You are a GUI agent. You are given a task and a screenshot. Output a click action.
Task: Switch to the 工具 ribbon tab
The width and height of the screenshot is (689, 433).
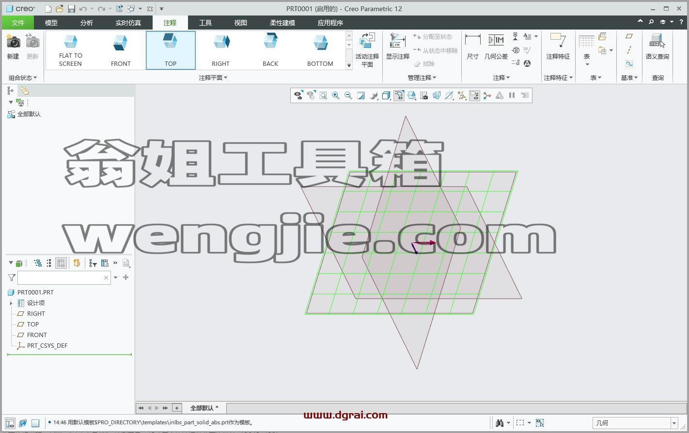[x=205, y=22]
